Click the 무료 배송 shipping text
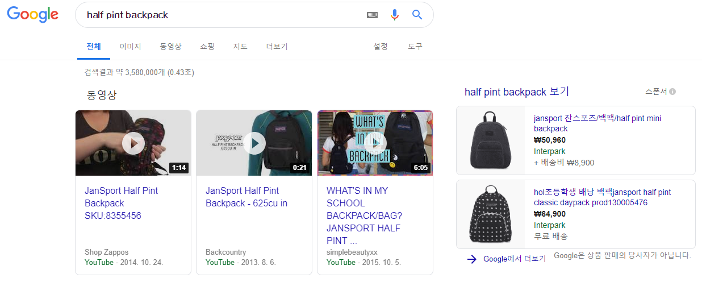 click(x=550, y=236)
